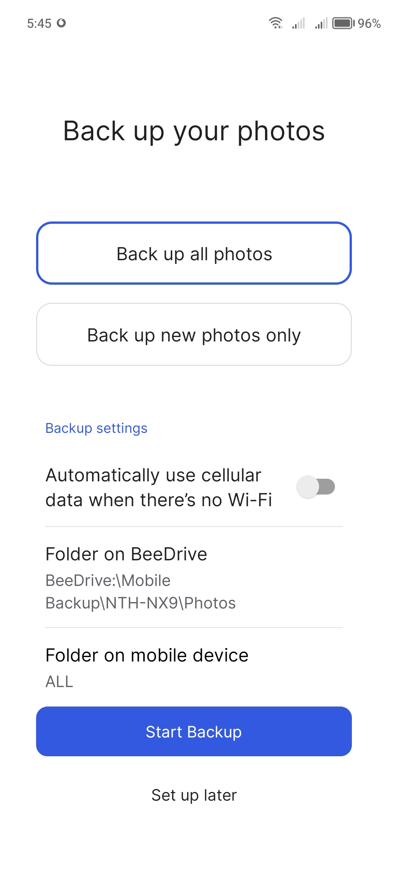Tap the Wi-Fi icon in status bar

[276, 23]
